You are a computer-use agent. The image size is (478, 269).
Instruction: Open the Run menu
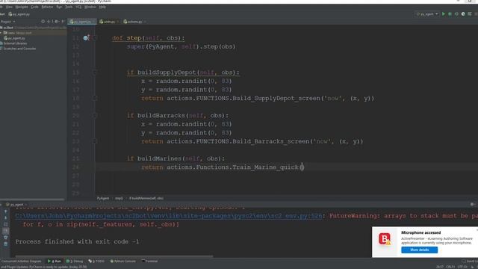59,7
